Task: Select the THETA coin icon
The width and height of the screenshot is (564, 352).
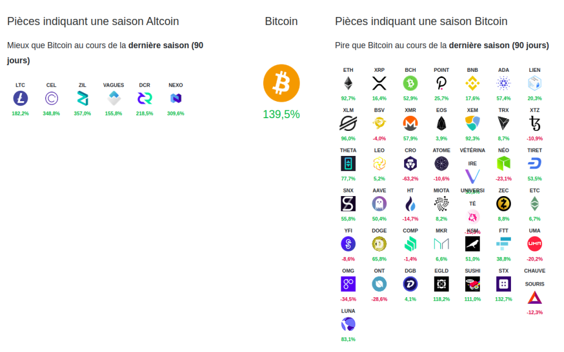Action: click(348, 164)
